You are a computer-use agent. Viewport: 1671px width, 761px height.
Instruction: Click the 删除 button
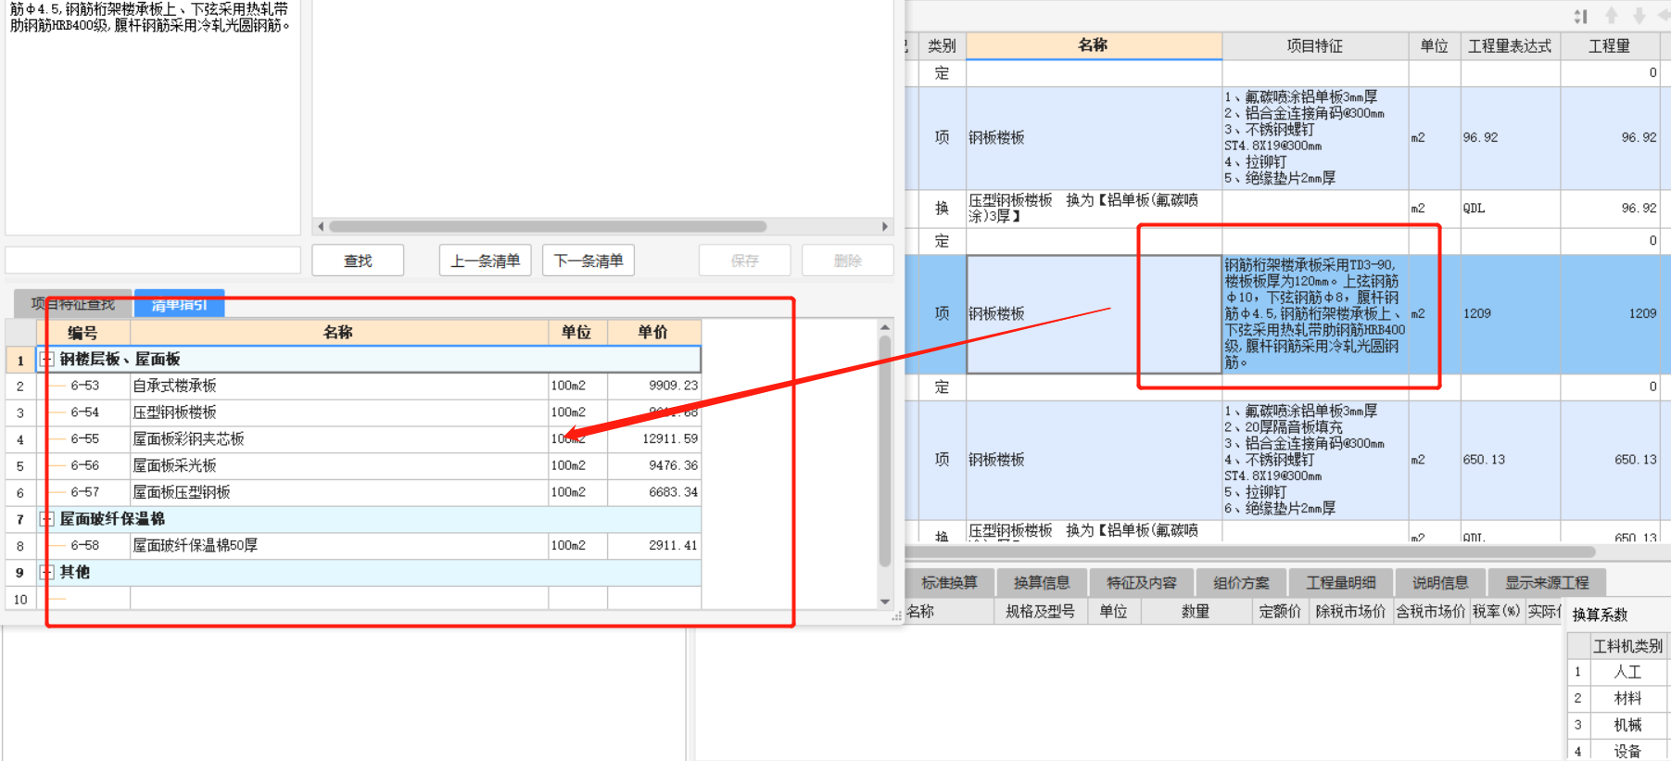pos(847,260)
